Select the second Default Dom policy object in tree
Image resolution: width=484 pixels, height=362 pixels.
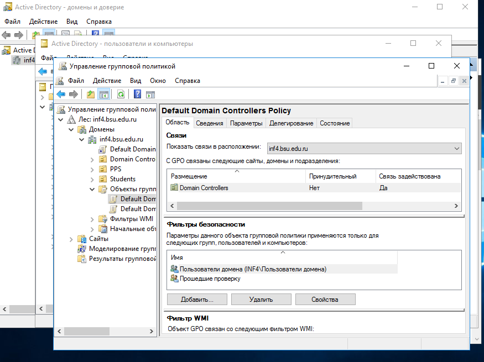click(138, 209)
